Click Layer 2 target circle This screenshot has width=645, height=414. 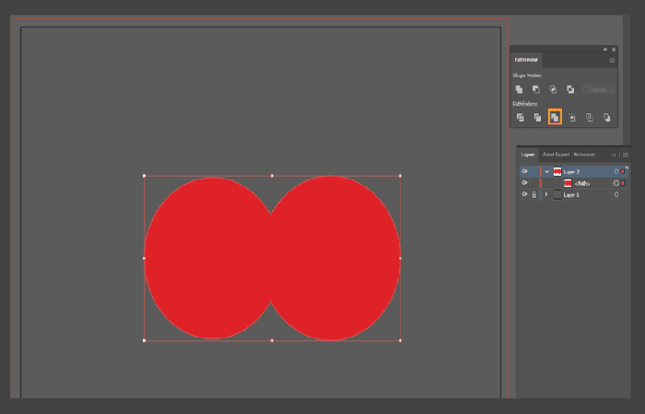[x=616, y=171]
